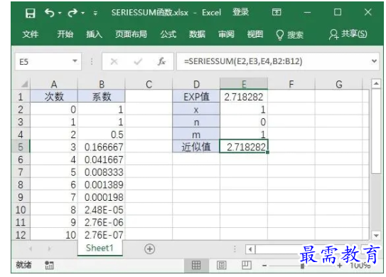The image size is (386, 277).
Task: Click vertical scrollbar up arrow
Action: pos(376,84)
